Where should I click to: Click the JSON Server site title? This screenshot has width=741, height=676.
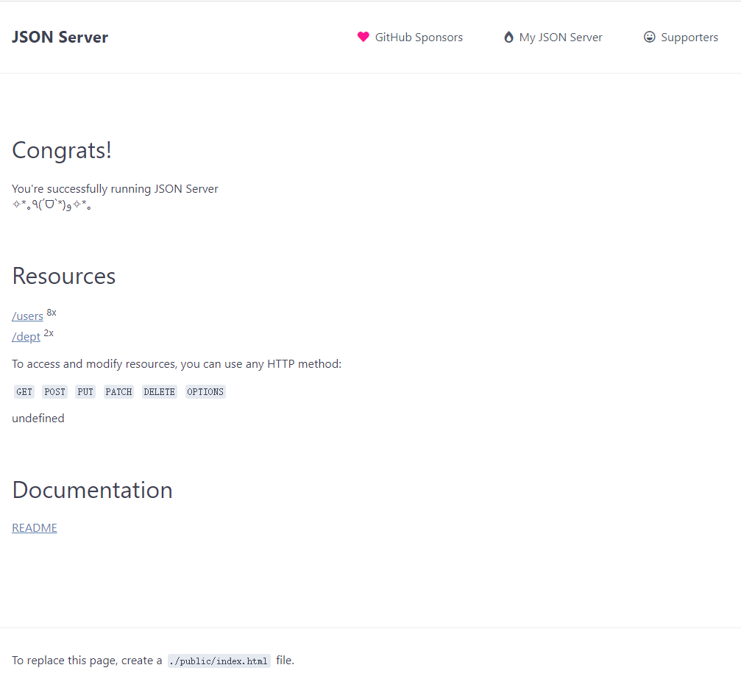(60, 37)
